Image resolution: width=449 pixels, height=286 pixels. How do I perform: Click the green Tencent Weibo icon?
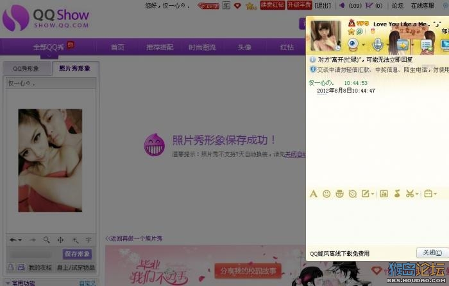360,31
